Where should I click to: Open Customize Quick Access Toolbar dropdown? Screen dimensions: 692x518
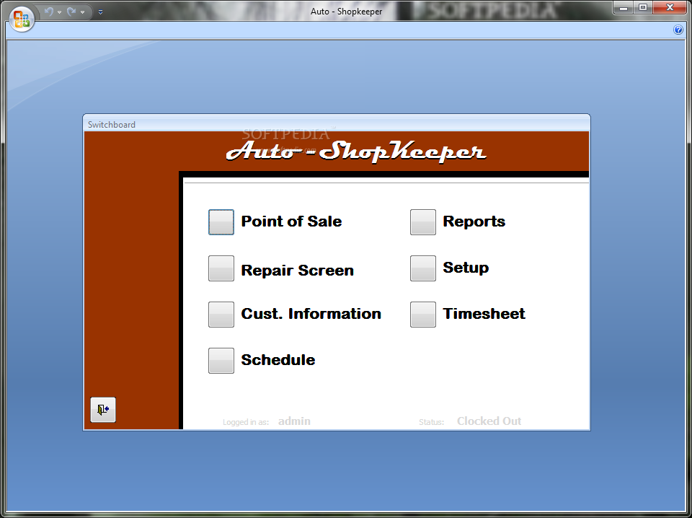pyautogui.click(x=101, y=12)
